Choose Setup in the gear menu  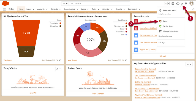point(165,21)
